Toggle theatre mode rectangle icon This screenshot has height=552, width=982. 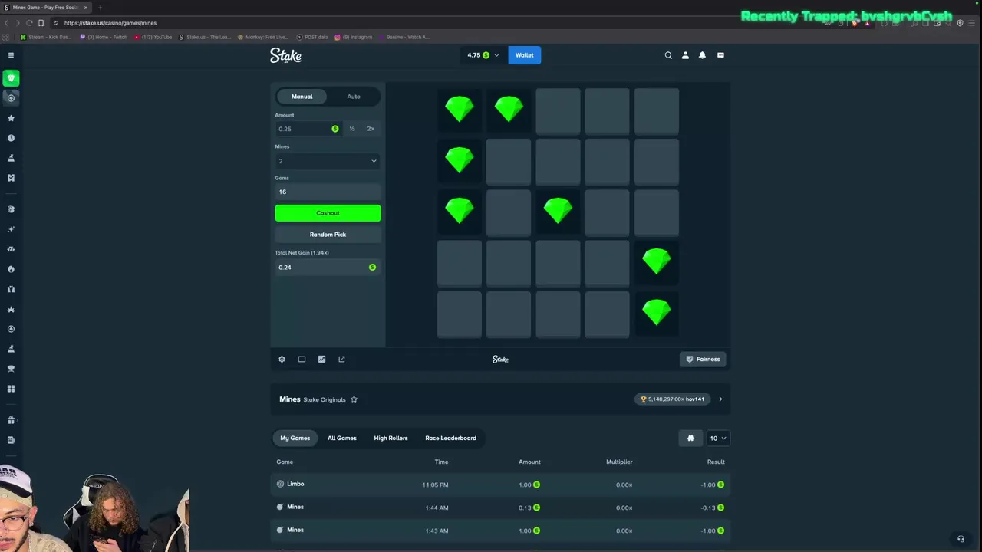pyautogui.click(x=302, y=359)
